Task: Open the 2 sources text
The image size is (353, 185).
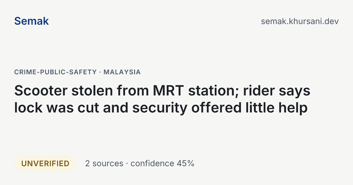Action: [104, 164]
